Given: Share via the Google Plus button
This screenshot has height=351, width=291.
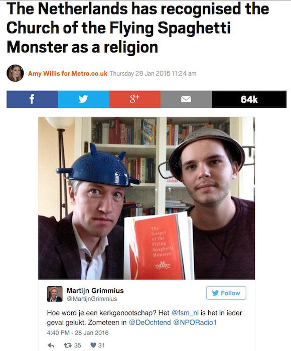Looking at the screenshot, I should (x=134, y=99).
